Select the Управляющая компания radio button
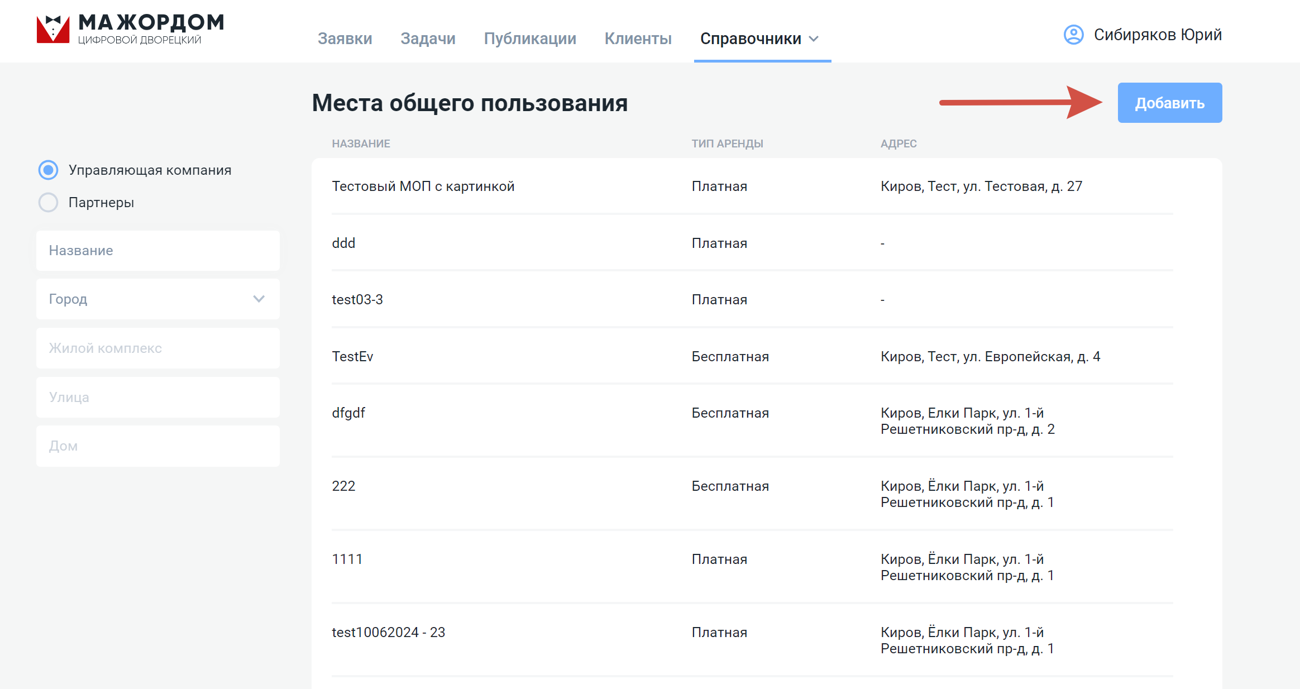The height and width of the screenshot is (689, 1300). click(x=48, y=170)
